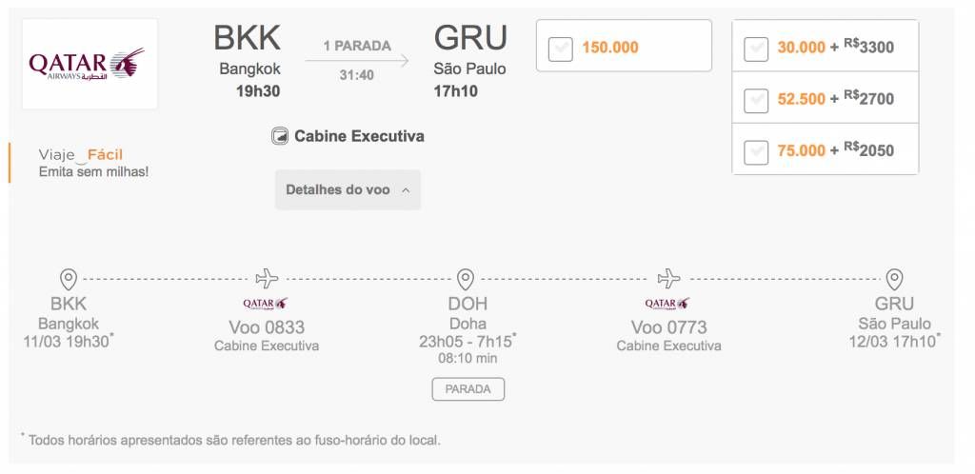Click small Qatar logo above Voo 0773
Image resolution: width=975 pixels, height=474 pixels.
click(667, 304)
